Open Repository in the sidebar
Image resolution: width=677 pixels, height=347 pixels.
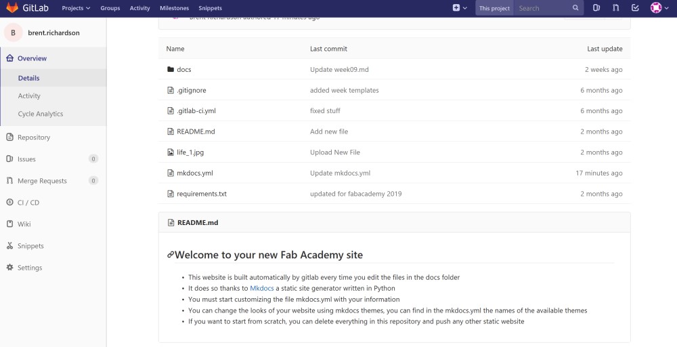pyautogui.click(x=34, y=138)
